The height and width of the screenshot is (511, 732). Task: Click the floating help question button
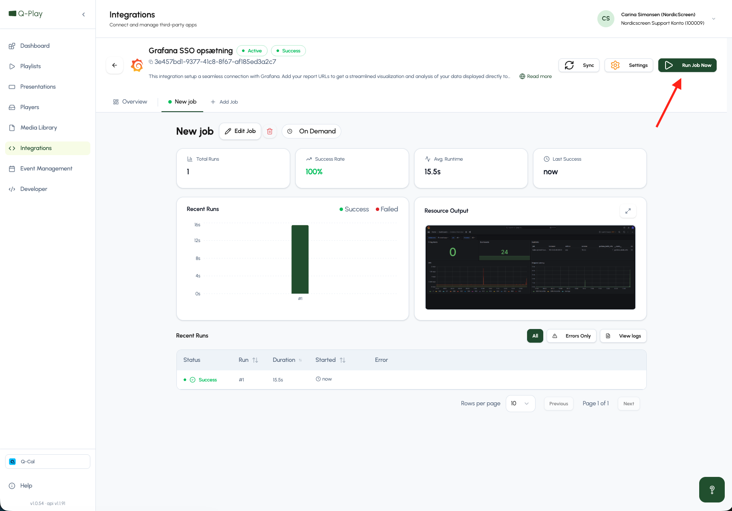coord(712,490)
